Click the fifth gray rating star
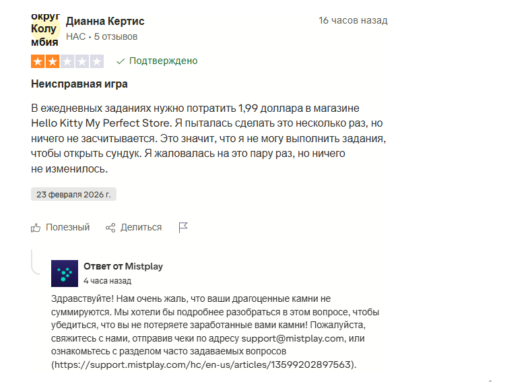 tap(96, 61)
